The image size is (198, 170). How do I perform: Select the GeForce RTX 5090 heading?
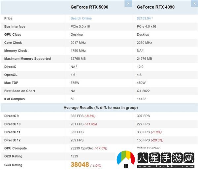tap(89, 7)
